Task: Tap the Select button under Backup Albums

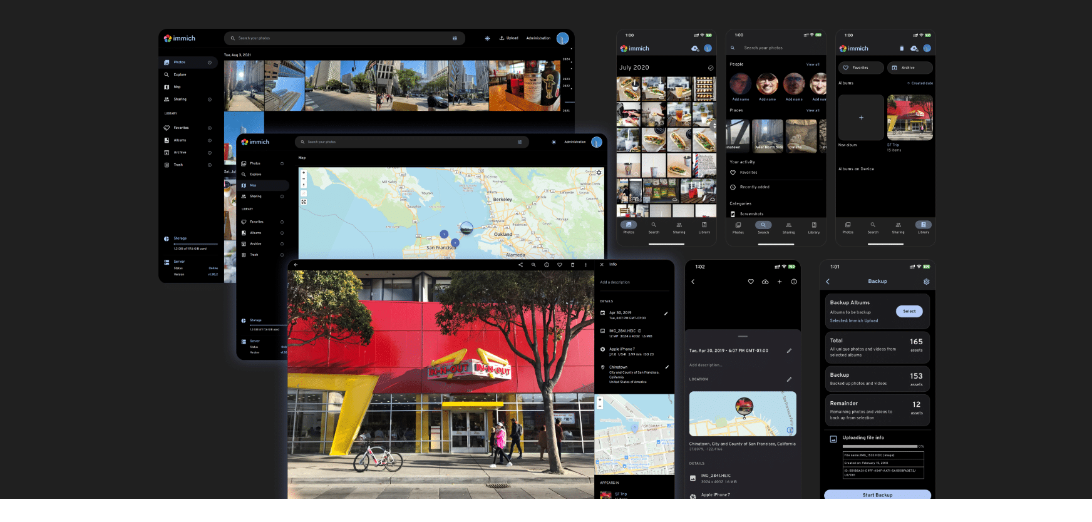Action: click(909, 311)
